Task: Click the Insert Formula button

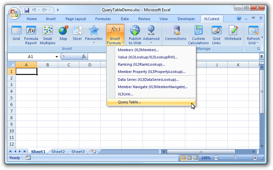Action: (x=115, y=35)
